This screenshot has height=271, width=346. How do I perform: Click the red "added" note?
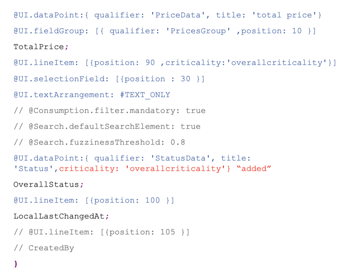tap(254, 169)
